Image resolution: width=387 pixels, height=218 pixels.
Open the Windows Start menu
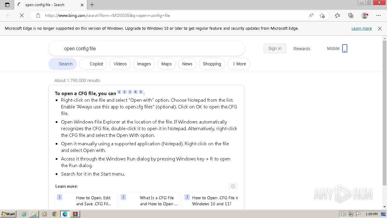pos(8,214)
